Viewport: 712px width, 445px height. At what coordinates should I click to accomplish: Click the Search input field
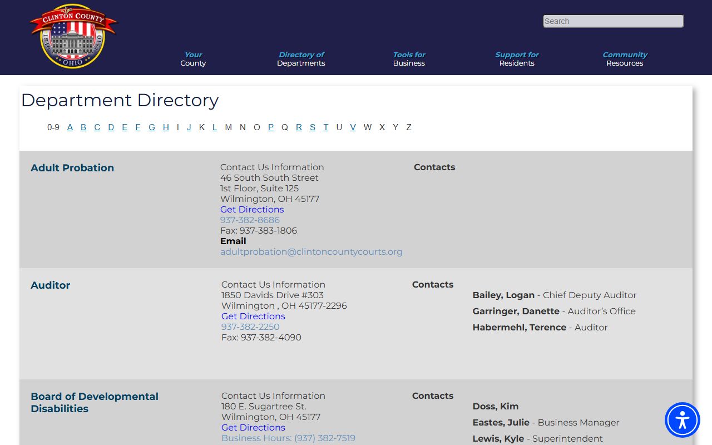click(x=613, y=21)
